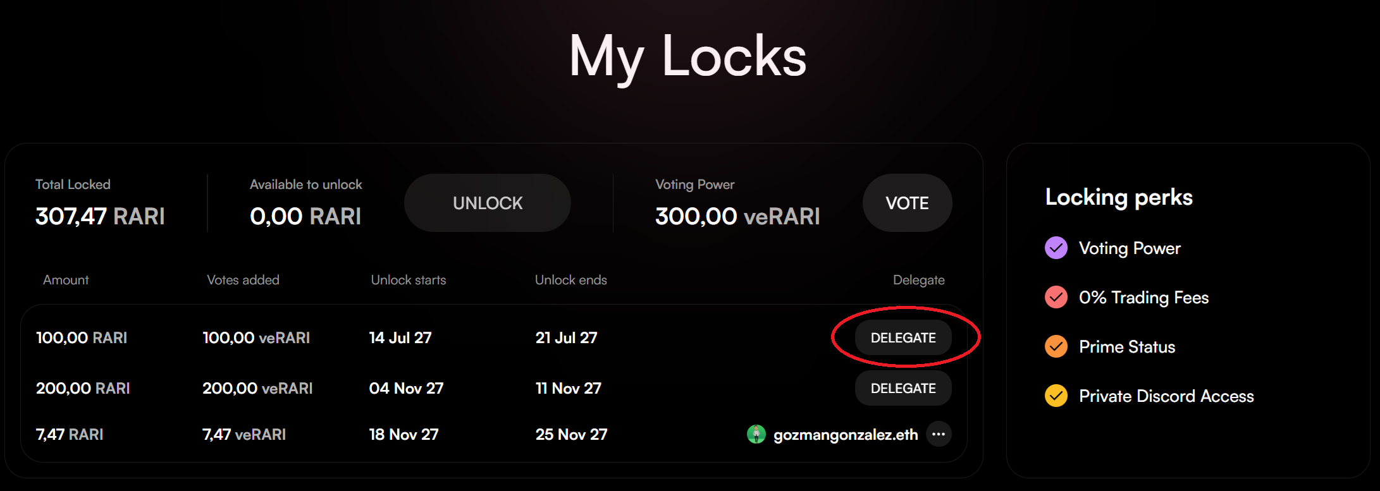Open three-dot menu for gozmangonzalez.eth
The height and width of the screenshot is (491, 1380).
point(939,434)
